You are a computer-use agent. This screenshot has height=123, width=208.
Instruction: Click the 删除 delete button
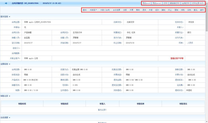163,10
